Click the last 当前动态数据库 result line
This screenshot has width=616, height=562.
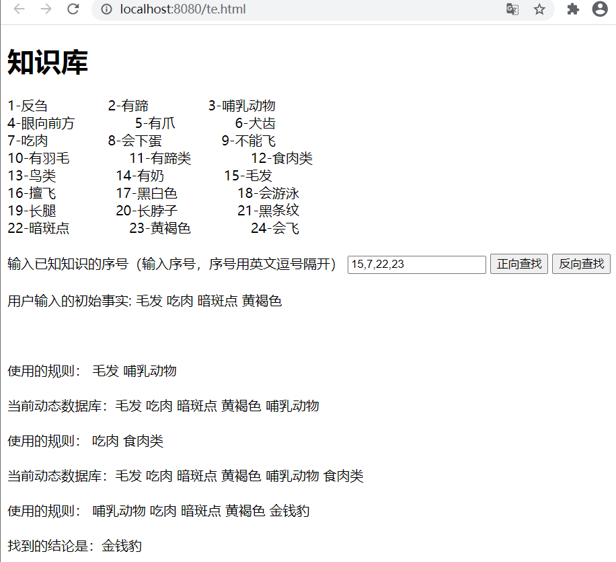point(185,476)
